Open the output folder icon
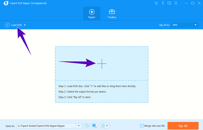203x130 pixels. pyautogui.click(x=87, y=126)
